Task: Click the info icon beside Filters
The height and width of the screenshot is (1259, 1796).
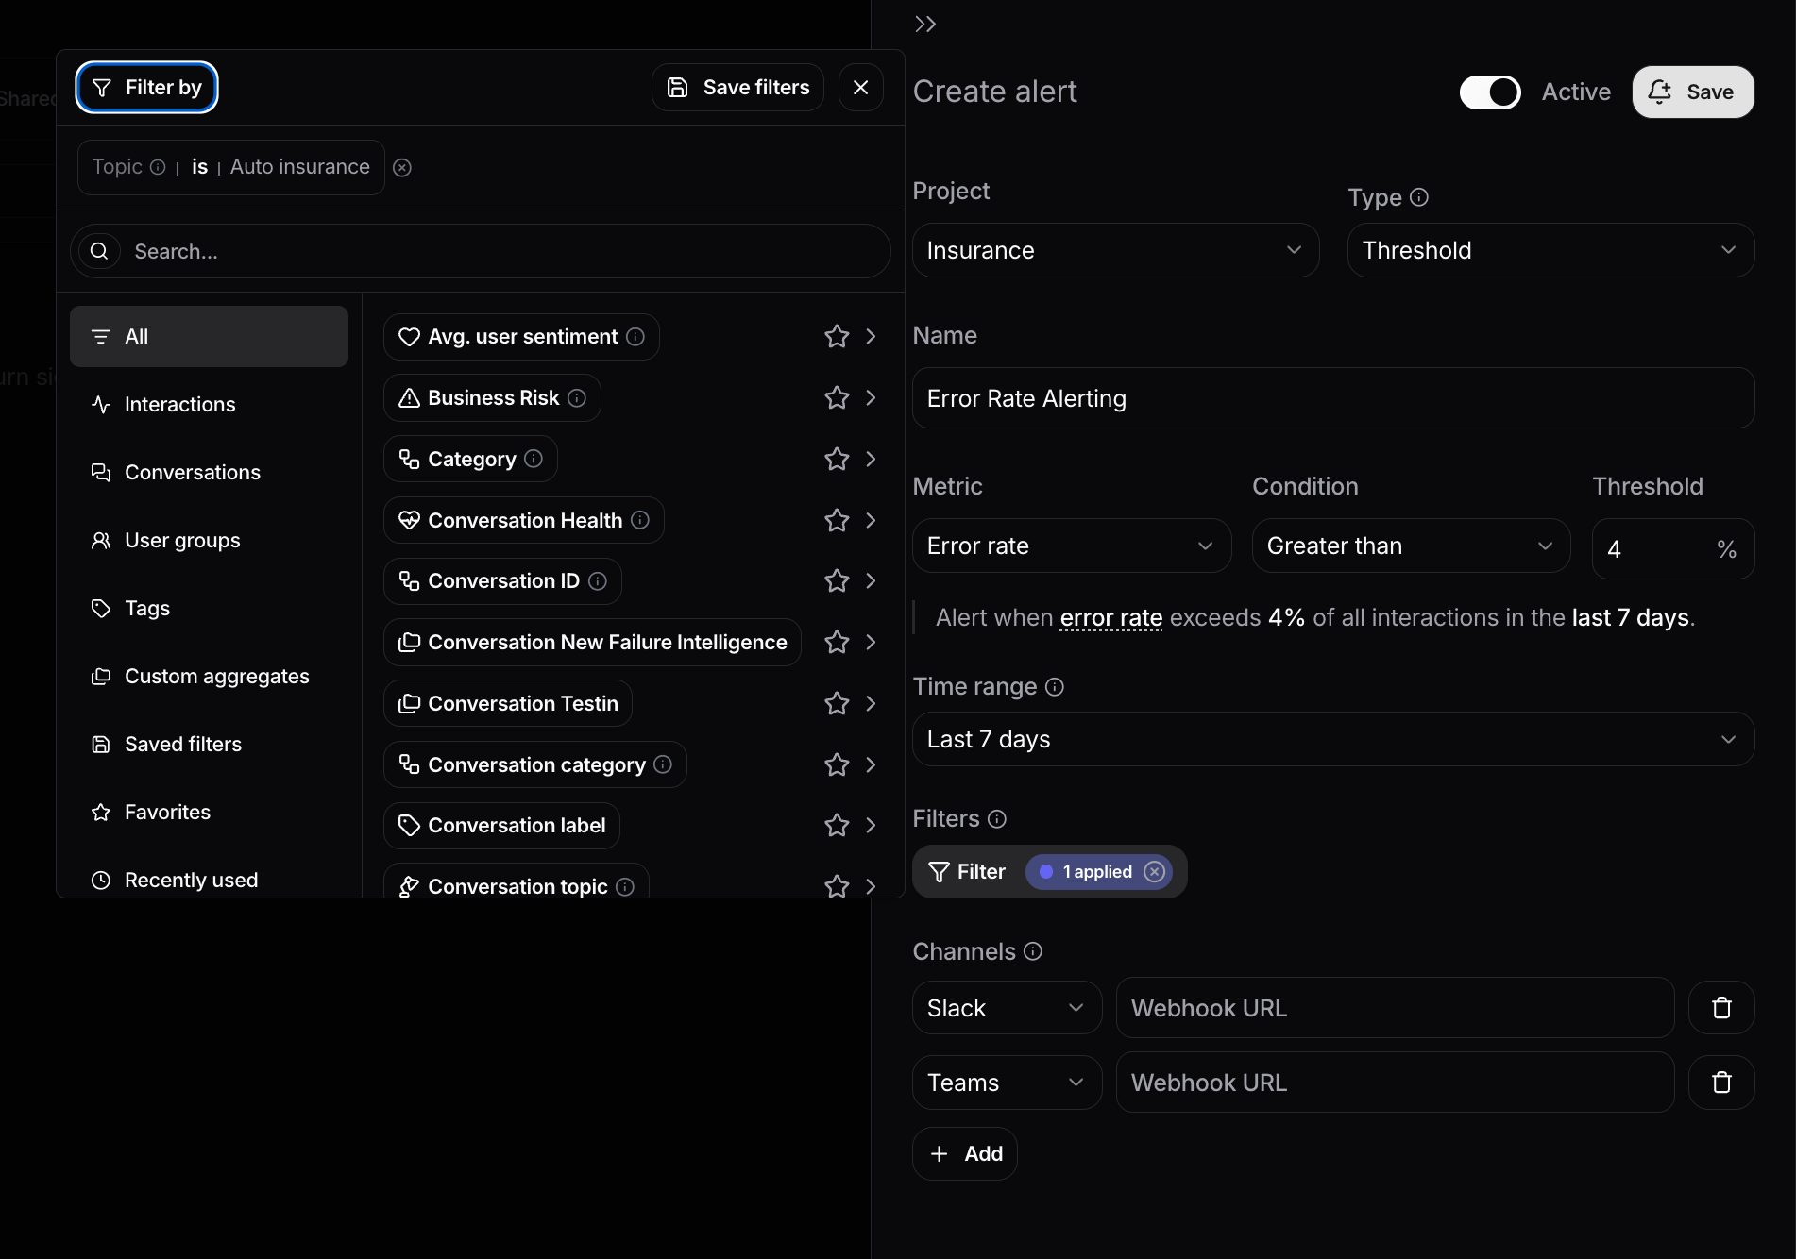Action: [x=997, y=819]
